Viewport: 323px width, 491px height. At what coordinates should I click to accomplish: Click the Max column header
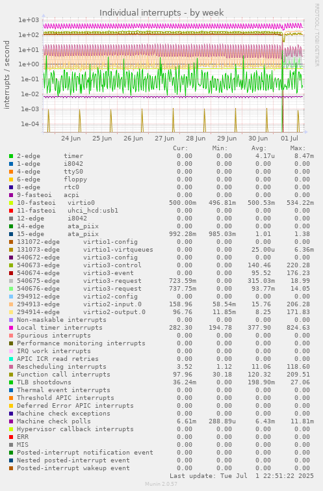[298, 148]
